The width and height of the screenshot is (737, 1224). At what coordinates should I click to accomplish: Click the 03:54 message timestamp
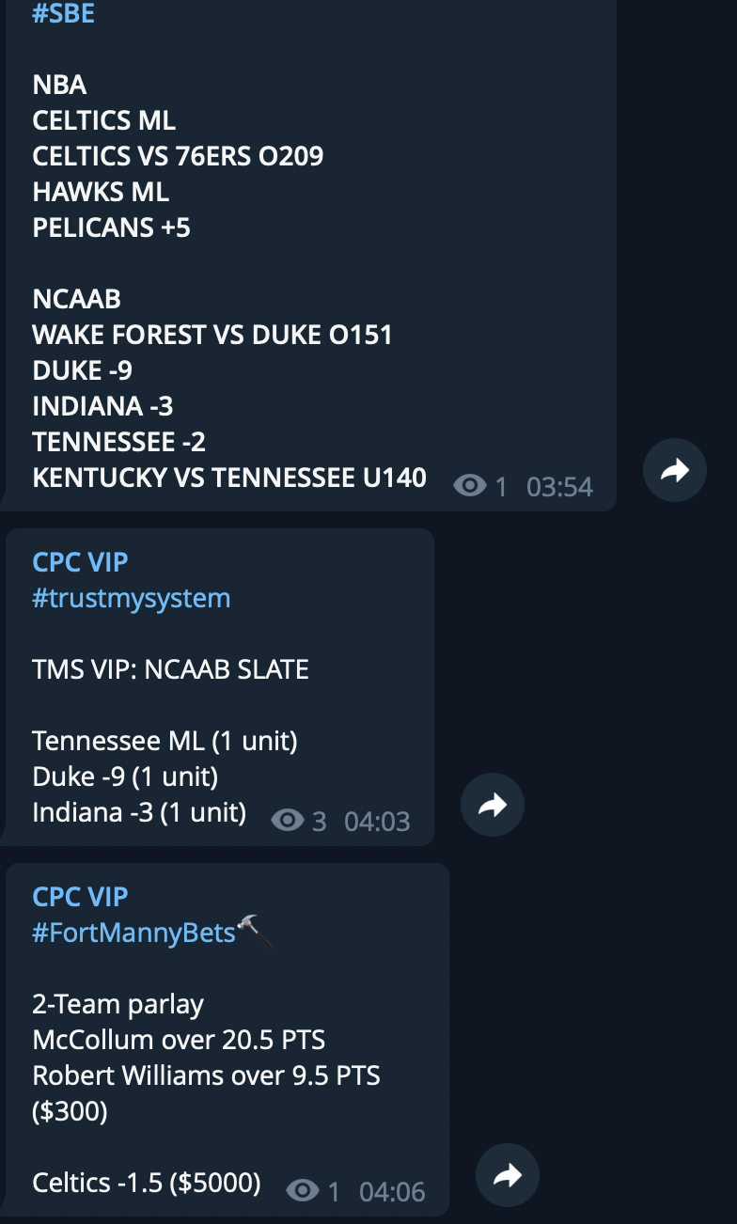[x=560, y=487]
